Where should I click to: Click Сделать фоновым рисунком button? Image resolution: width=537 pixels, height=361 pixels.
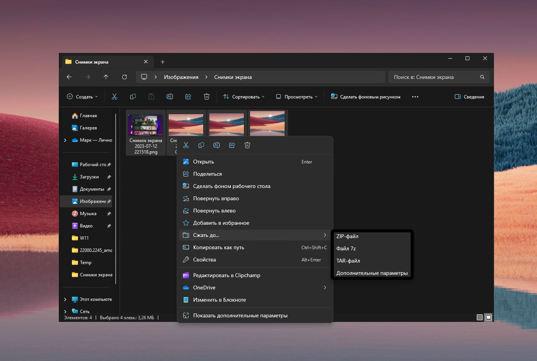(366, 97)
